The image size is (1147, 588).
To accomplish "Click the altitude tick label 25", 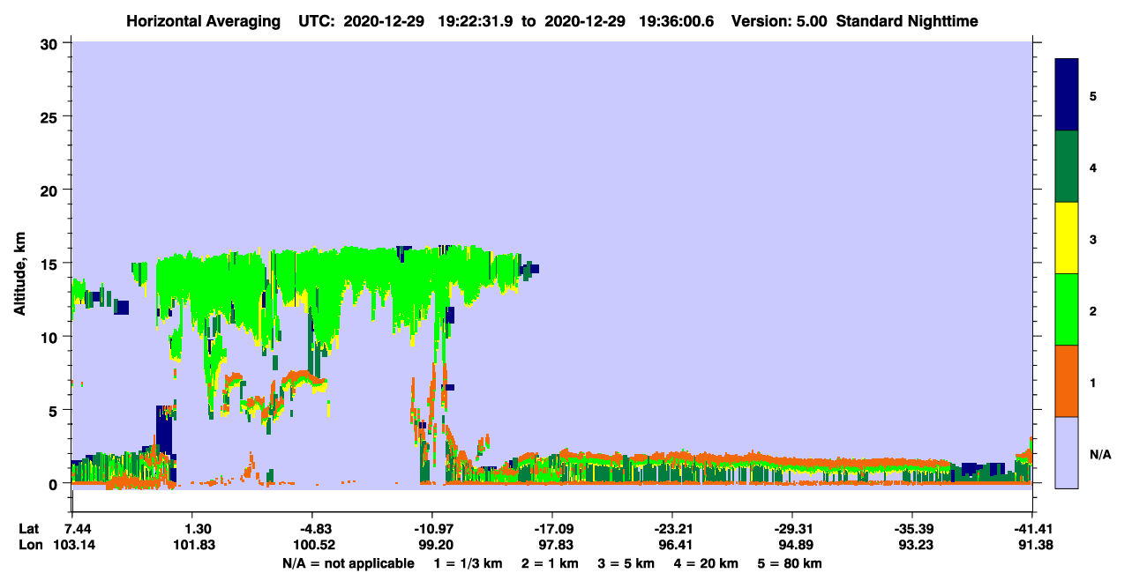I will (51, 116).
